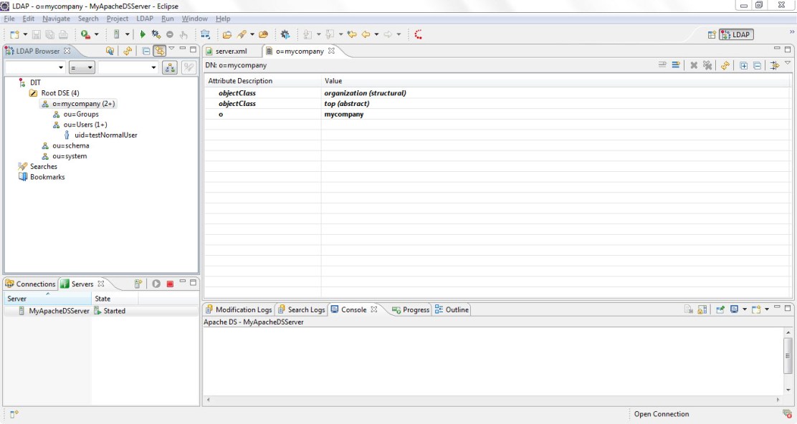
Task: Toggle the LDAP perspective button
Action: tap(736, 34)
